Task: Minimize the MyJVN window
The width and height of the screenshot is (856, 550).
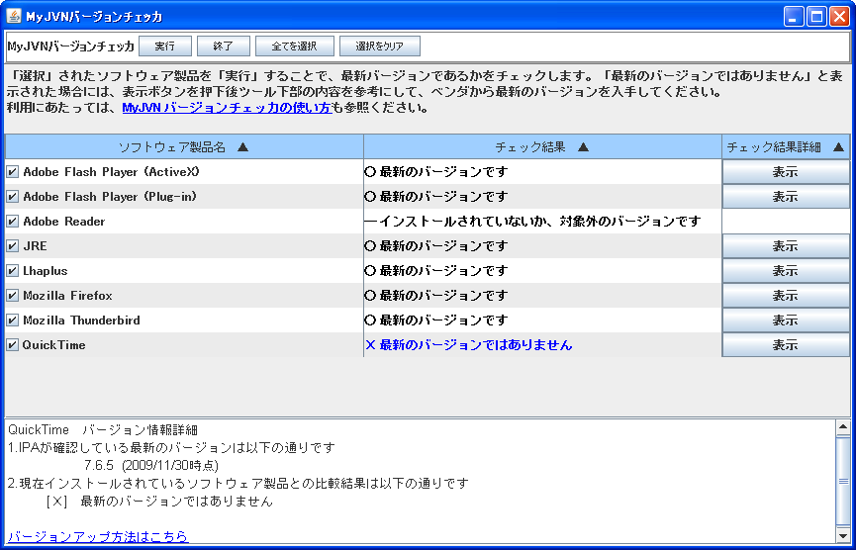Action: click(x=794, y=17)
